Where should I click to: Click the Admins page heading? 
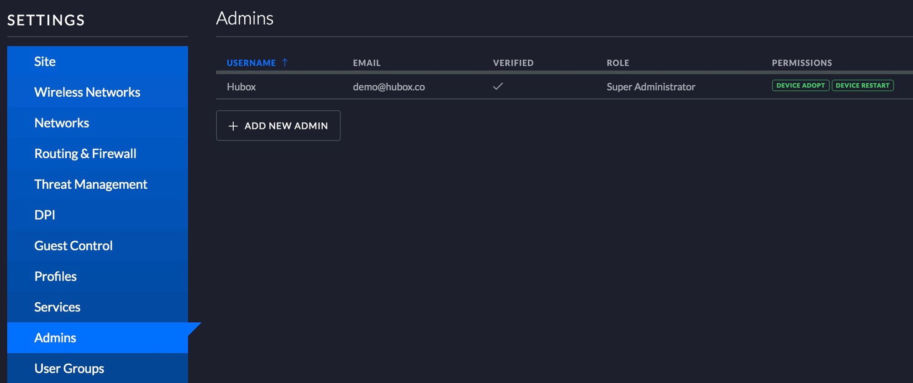(245, 18)
